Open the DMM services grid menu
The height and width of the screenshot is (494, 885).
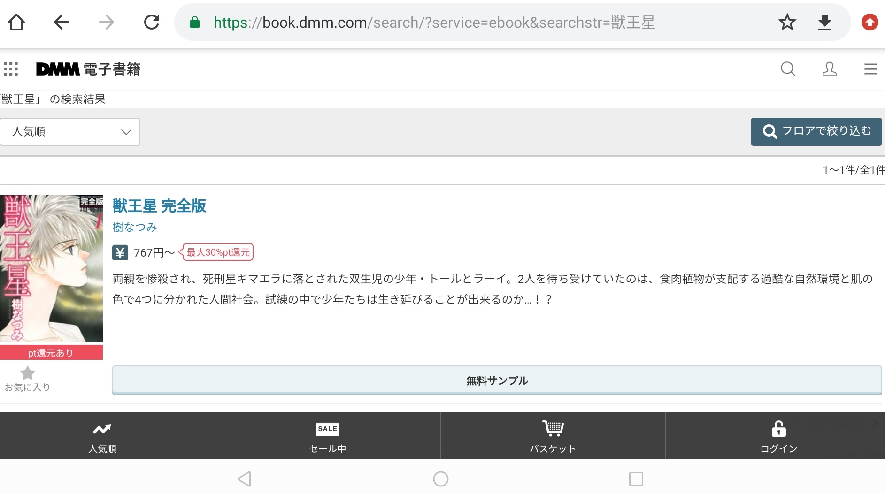[x=11, y=69]
